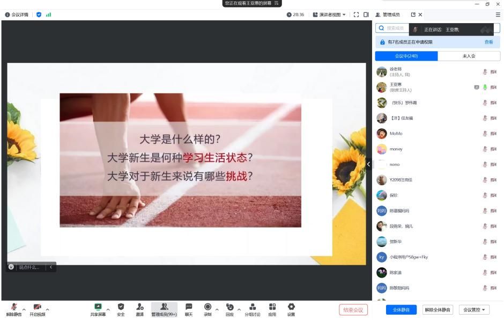The width and height of the screenshot is (504, 320).
Task: Open the 聊天 chat icon
Action: coord(189,307)
